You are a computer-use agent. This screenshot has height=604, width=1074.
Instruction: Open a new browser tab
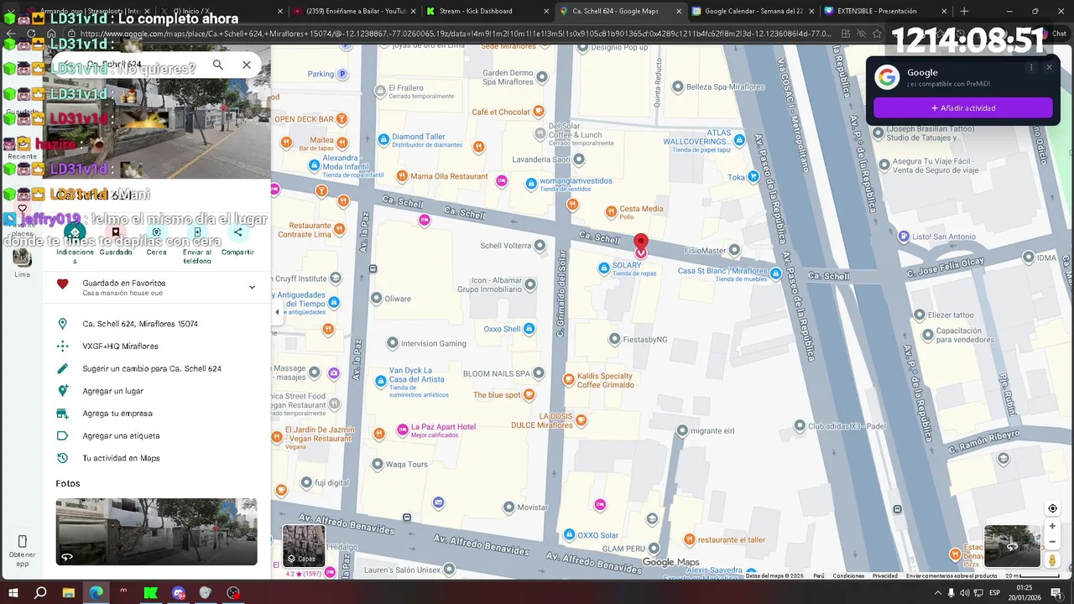(x=964, y=12)
